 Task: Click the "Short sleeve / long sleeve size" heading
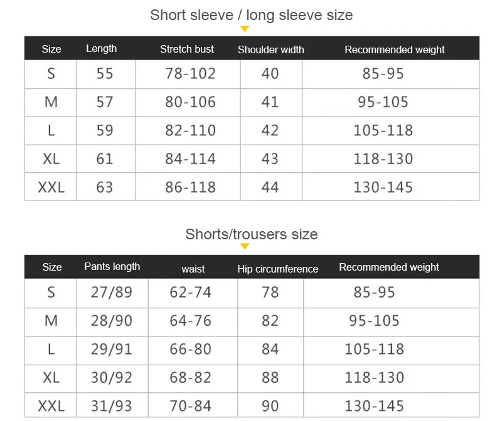251,15
